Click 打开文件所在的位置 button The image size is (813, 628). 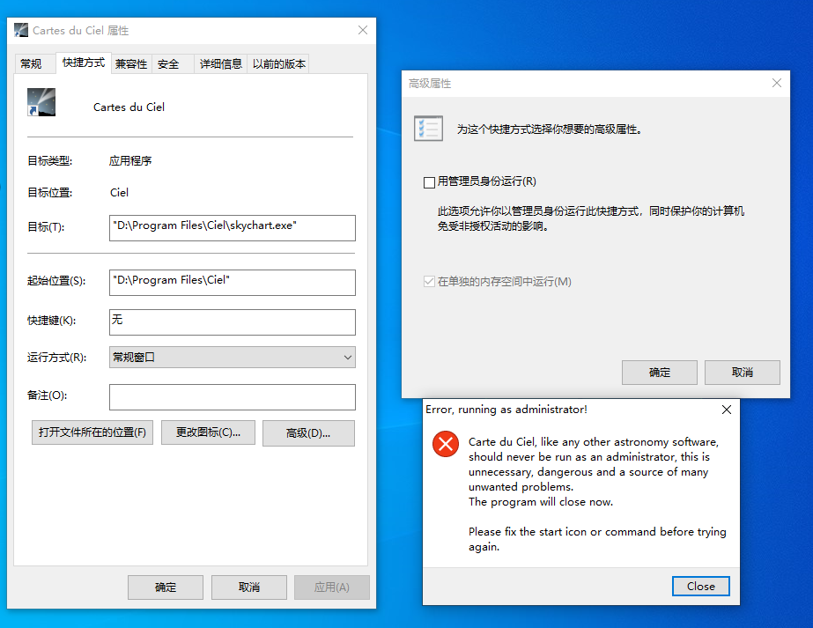92,432
